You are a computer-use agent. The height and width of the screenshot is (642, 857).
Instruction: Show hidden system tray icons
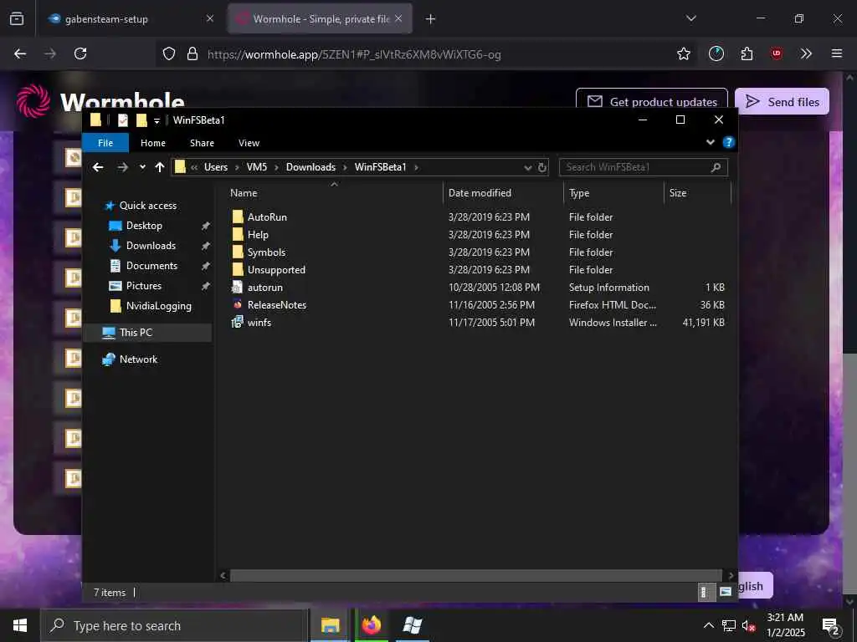[x=708, y=625]
